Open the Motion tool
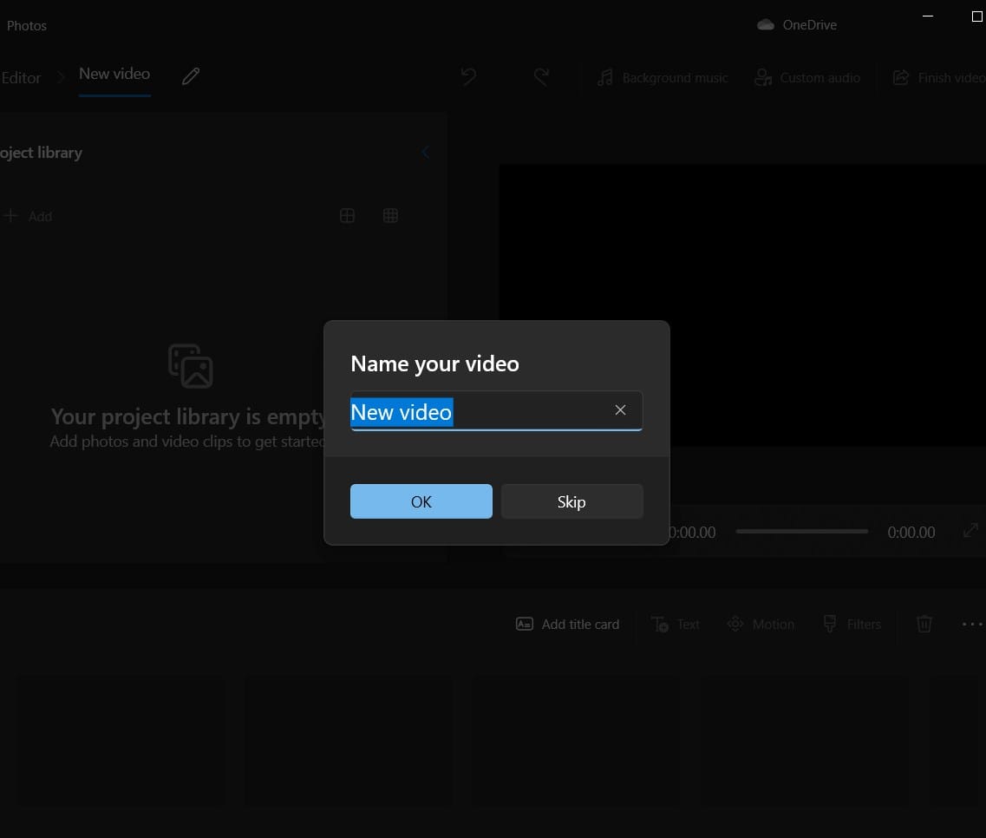The image size is (986, 838). tap(761, 624)
